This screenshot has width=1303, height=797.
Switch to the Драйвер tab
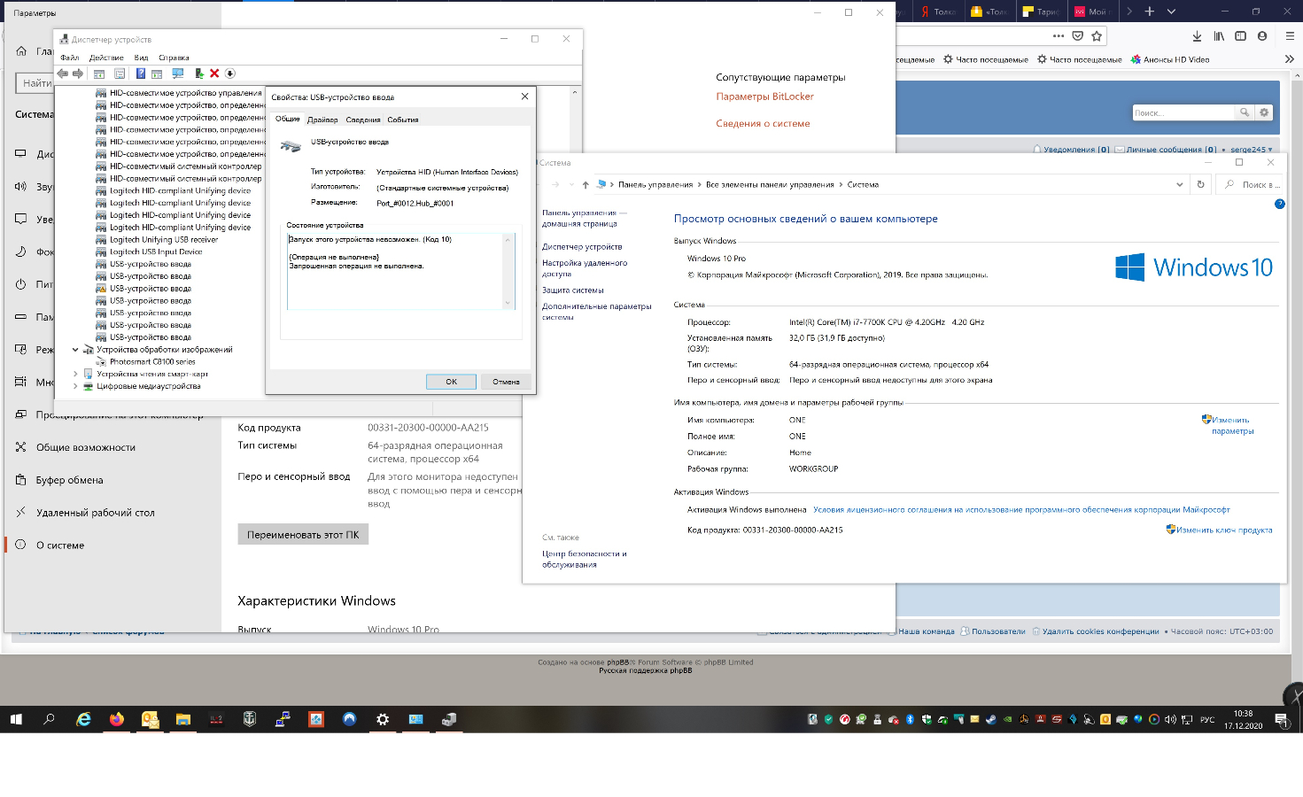322,120
